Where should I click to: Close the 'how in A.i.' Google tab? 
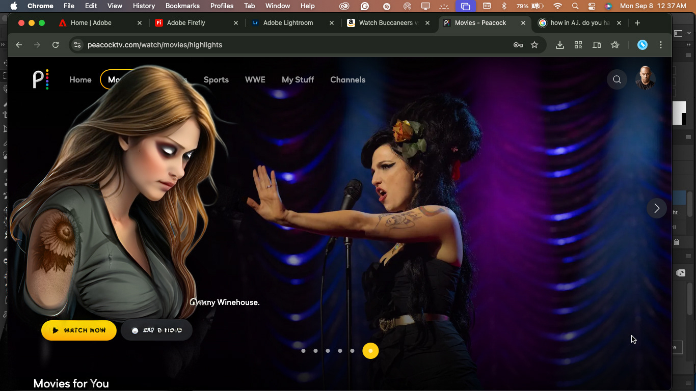pos(619,23)
